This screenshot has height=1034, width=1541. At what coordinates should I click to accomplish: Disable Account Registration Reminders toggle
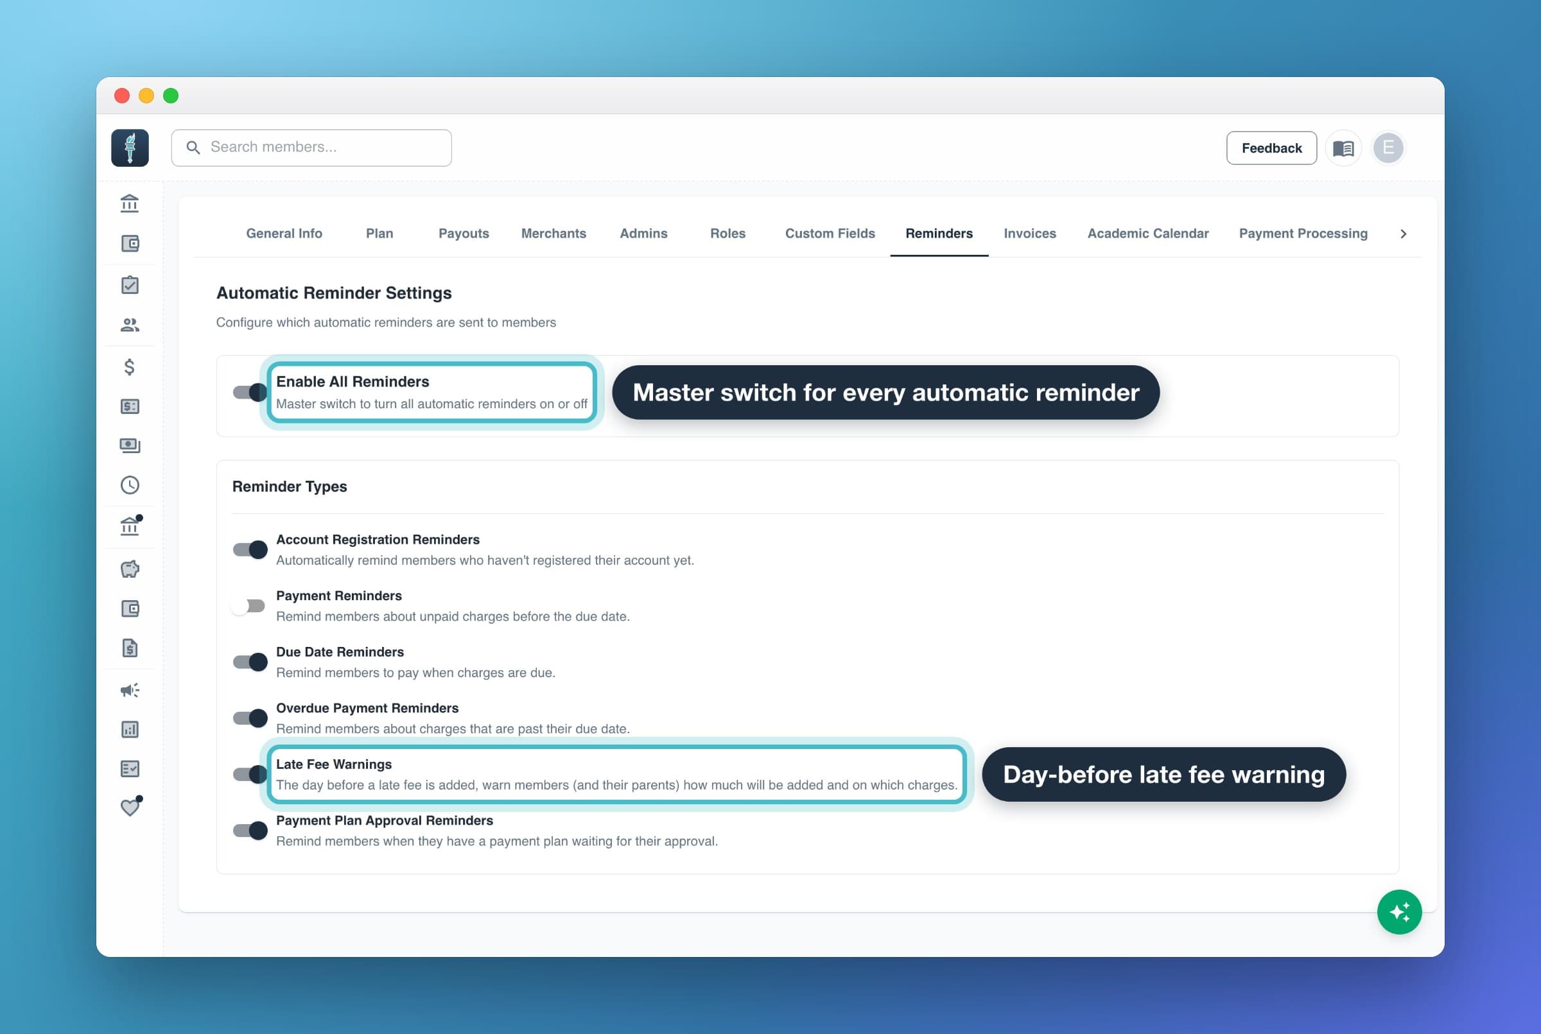(250, 549)
